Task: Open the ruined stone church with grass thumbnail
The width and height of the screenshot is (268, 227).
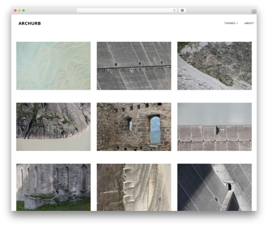Action: click(54, 187)
